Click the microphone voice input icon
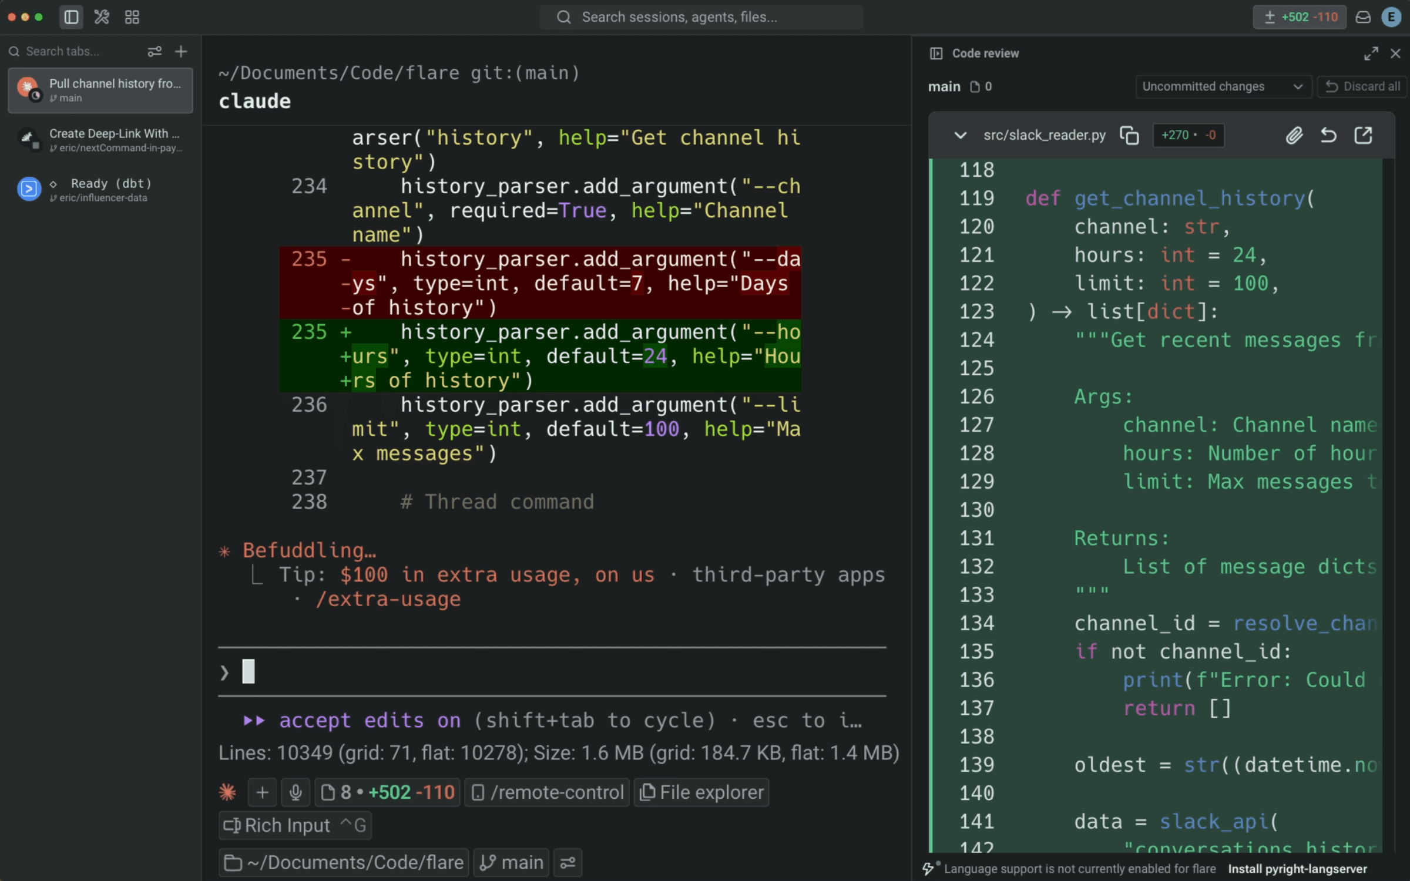This screenshot has height=881, width=1410. click(296, 793)
